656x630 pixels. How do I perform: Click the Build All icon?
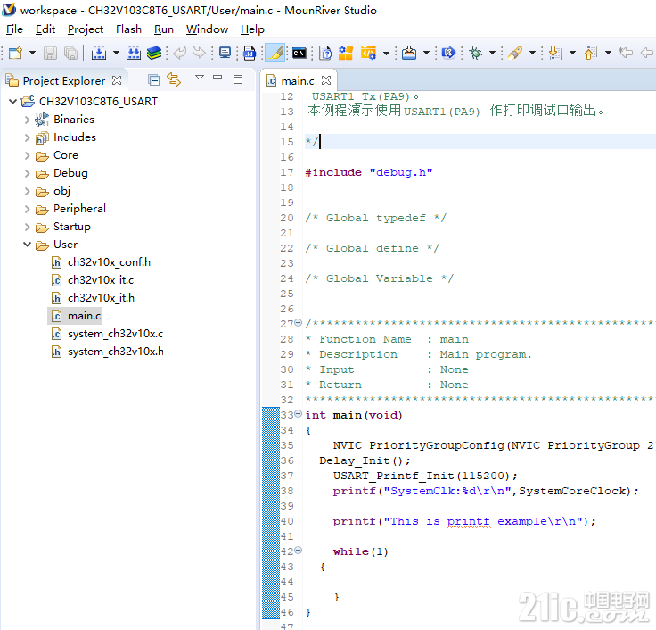pyautogui.click(x=134, y=53)
